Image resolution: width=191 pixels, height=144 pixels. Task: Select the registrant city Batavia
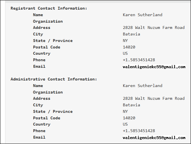tap(131, 34)
